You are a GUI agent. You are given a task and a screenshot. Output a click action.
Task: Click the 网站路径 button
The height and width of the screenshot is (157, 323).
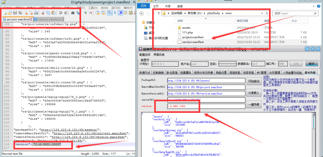point(254,81)
